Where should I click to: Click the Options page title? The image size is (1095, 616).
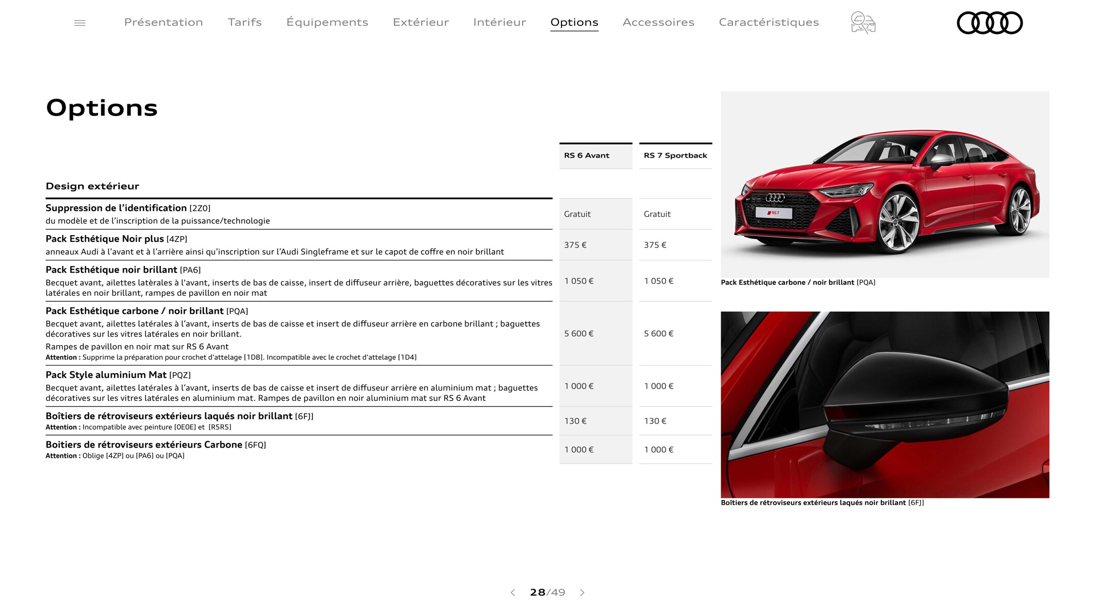(102, 108)
